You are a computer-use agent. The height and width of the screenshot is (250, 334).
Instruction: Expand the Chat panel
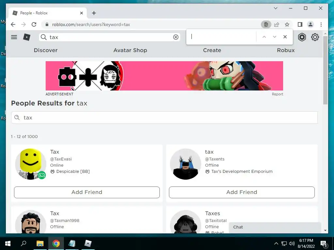[275, 227]
